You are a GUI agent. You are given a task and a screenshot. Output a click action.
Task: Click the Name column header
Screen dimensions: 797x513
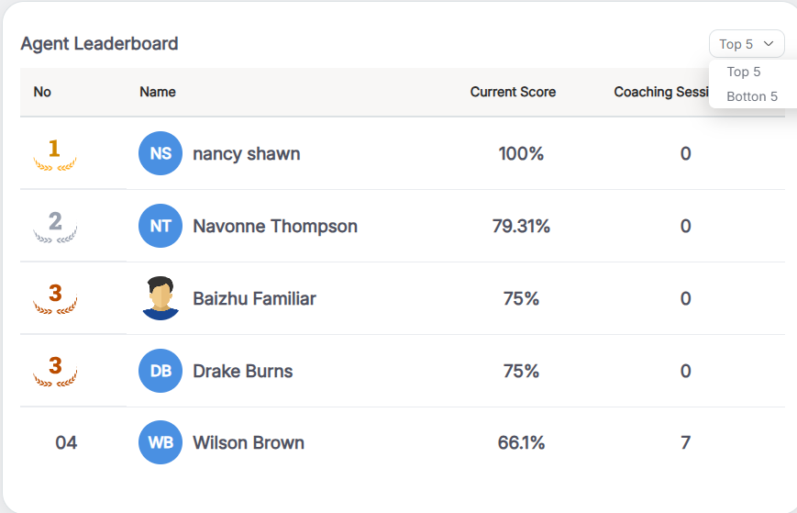pyautogui.click(x=158, y=92)
